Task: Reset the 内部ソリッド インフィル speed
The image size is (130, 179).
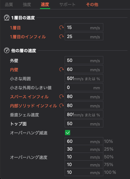Action: (61, 105)
